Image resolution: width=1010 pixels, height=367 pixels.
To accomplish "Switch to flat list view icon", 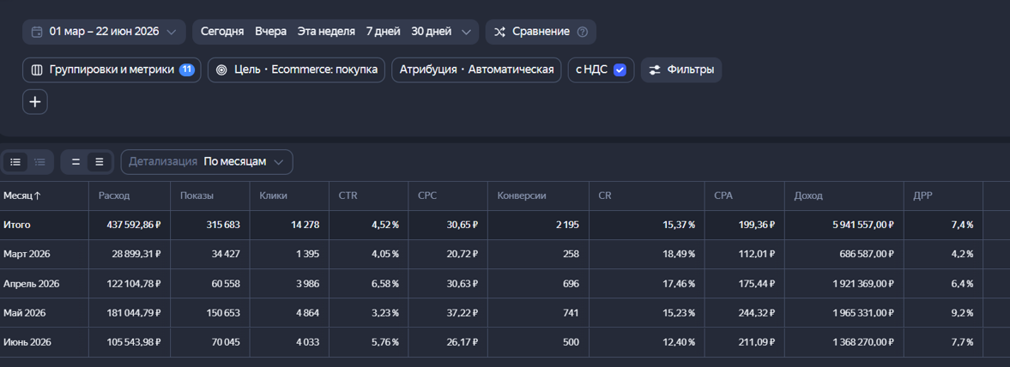I will click(15, 161).
